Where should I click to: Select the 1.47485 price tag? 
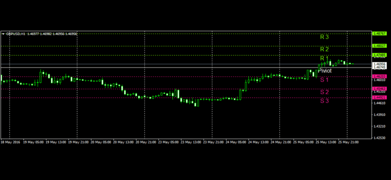[x=379, y=55]
